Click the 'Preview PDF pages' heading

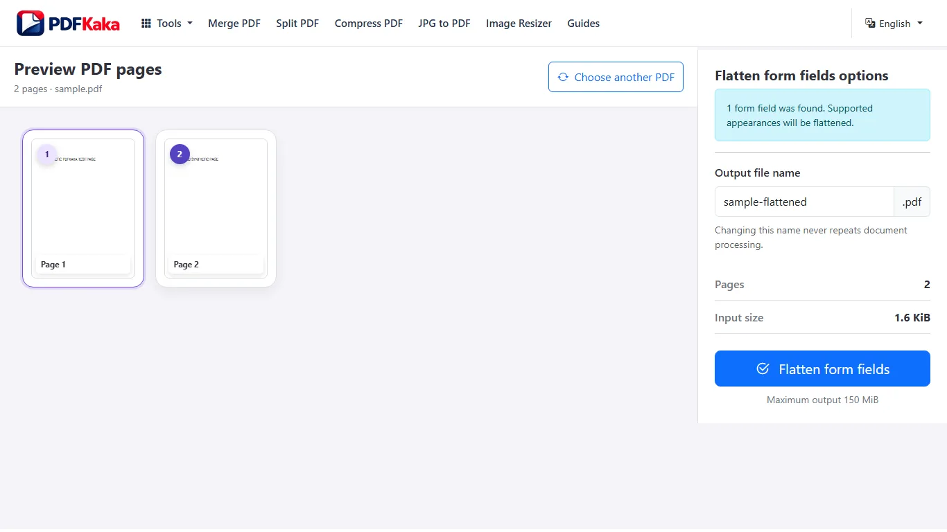(88, 69)
